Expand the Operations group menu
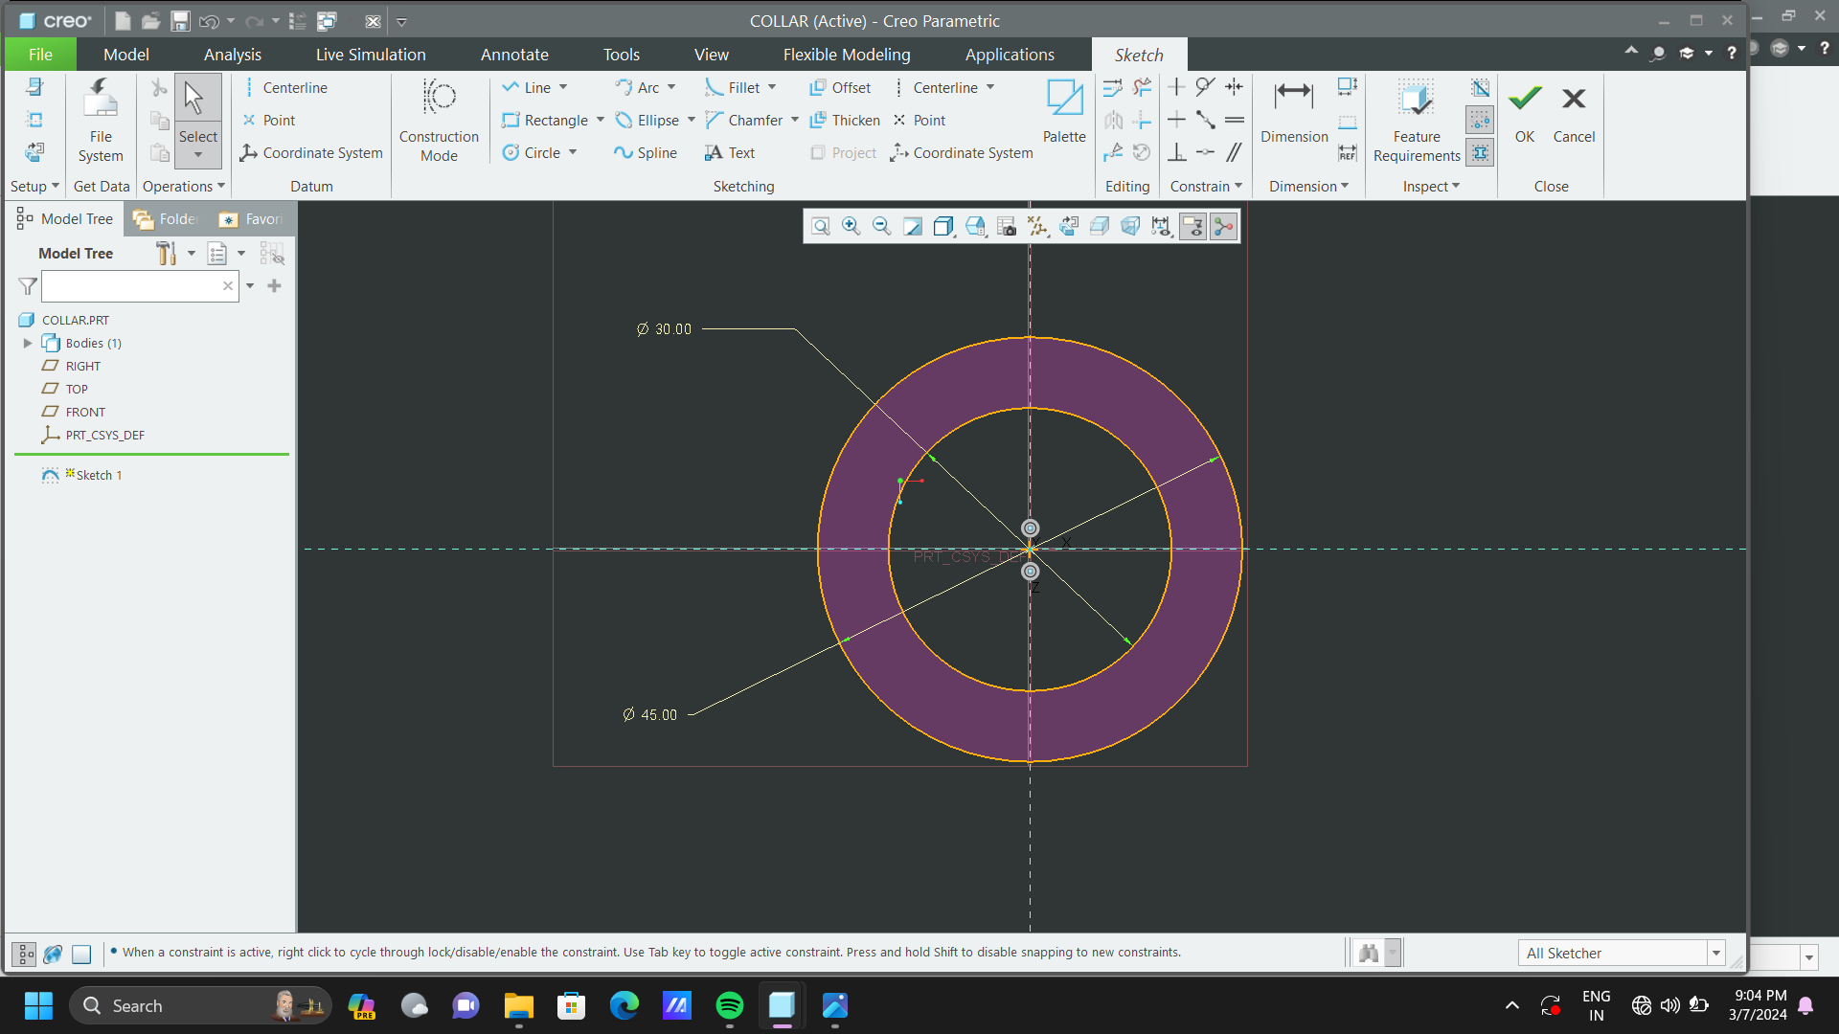Screen dimensions: 1839x1034 (x=184, y=186)
